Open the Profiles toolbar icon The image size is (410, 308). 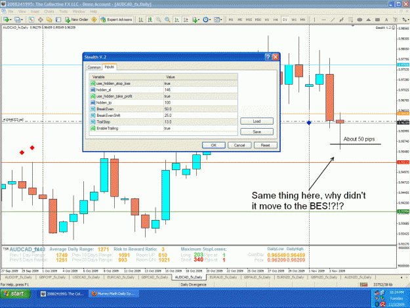coord(17,20)
